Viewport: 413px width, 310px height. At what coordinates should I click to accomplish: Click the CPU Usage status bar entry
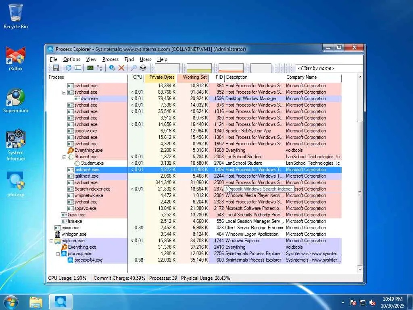tap(67, 278)
